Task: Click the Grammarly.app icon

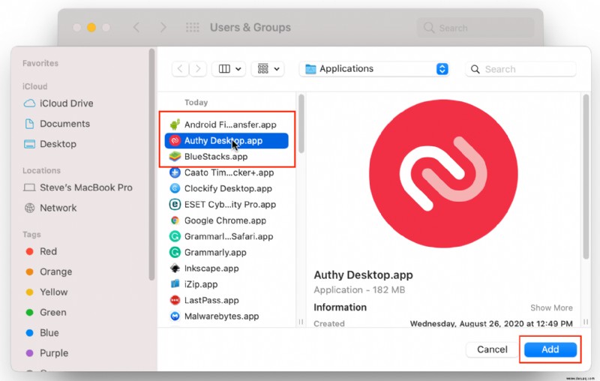Action: coord(175,253)
